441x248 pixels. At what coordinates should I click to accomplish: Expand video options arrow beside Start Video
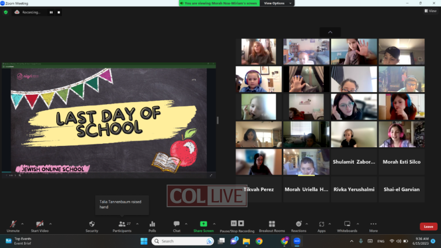(50, 224)
